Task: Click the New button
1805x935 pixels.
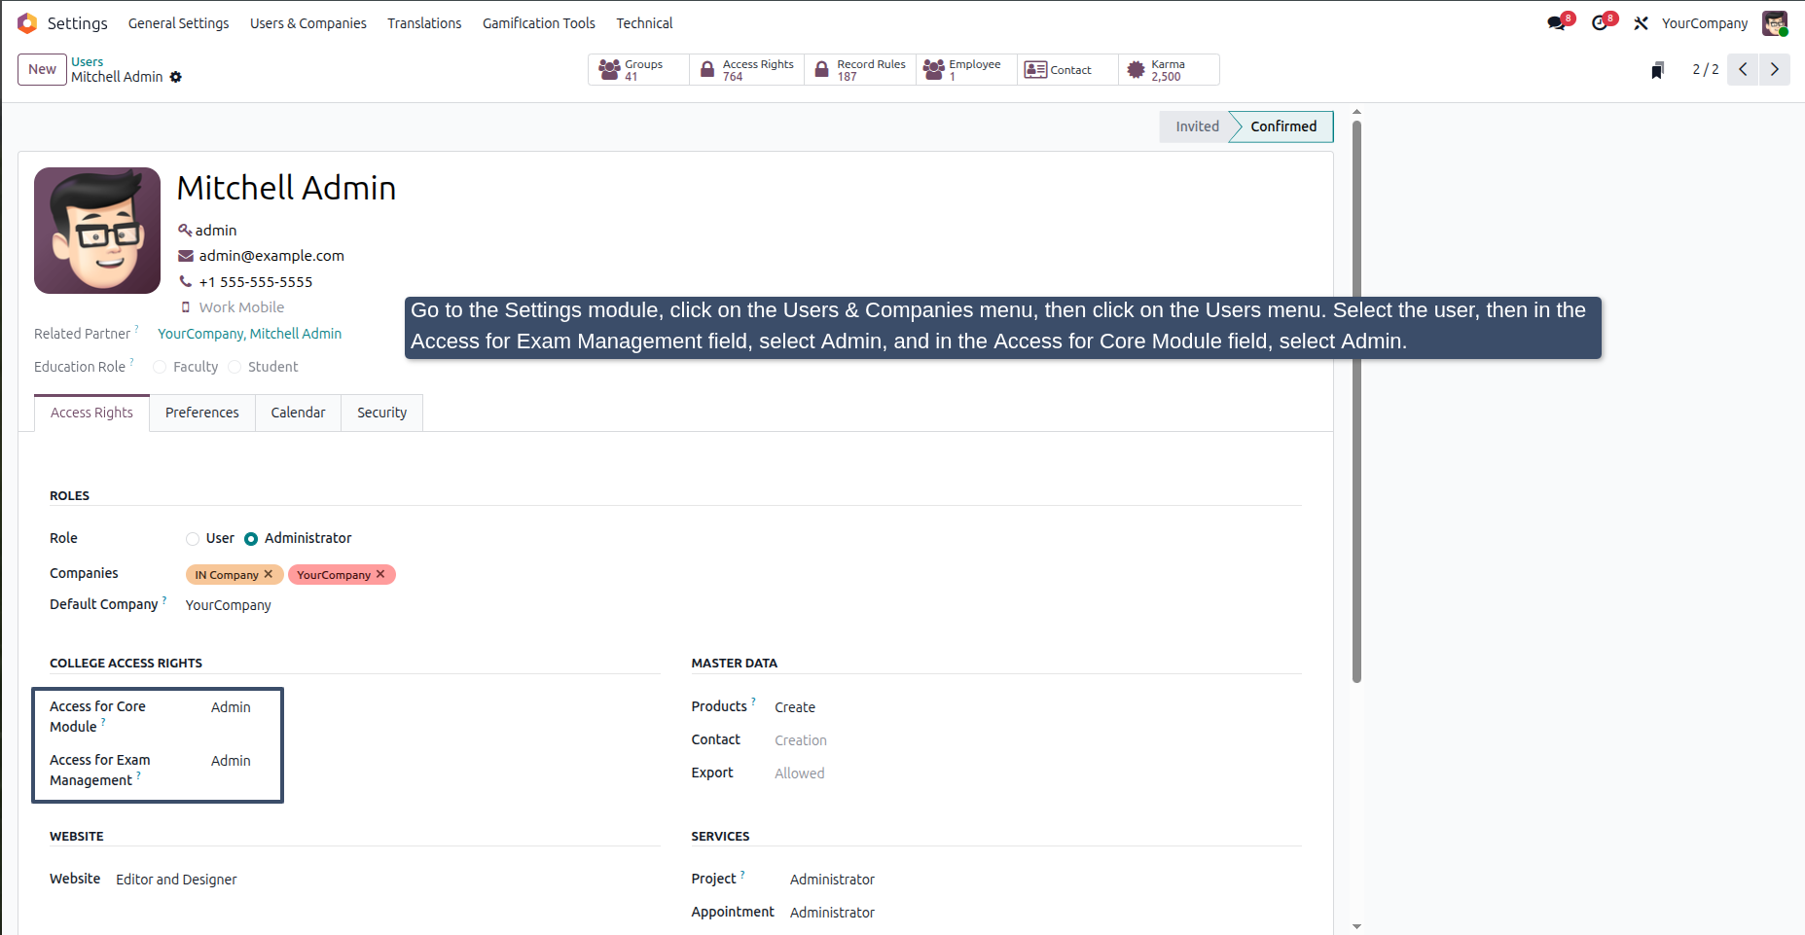Action: (x=42, y=69)
